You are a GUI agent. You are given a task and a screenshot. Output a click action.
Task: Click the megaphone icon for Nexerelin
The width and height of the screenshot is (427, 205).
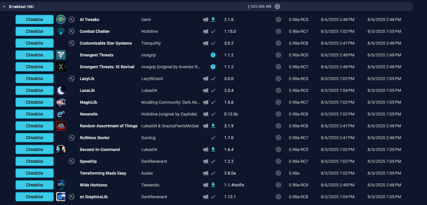(206, 114)
